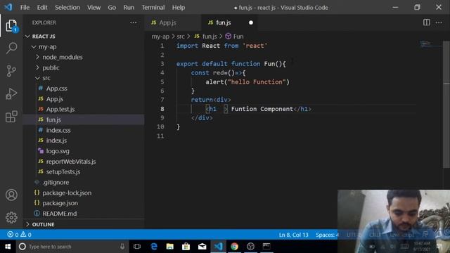This screenshot has width=450, height=253.
Task: Open App.js file in explorer tree
Action: click(x=83, y=99)
